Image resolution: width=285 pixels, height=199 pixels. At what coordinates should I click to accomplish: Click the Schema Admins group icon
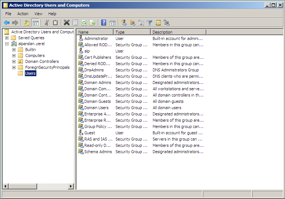point(81,151)
